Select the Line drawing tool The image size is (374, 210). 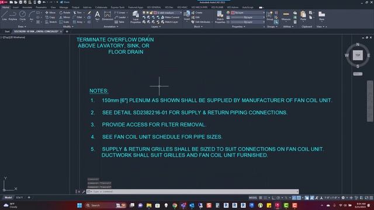click(4, 16)
